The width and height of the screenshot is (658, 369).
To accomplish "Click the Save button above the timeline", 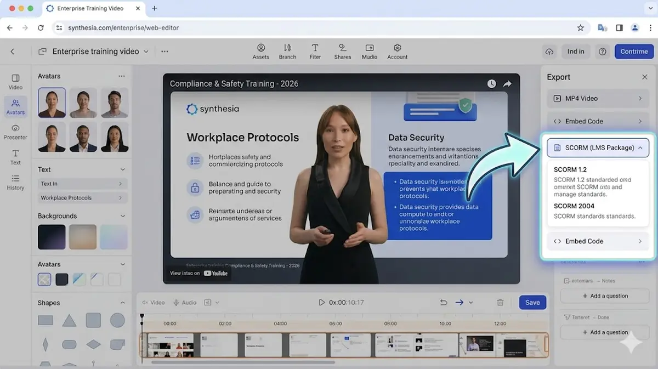I will [x=532, y=302].
